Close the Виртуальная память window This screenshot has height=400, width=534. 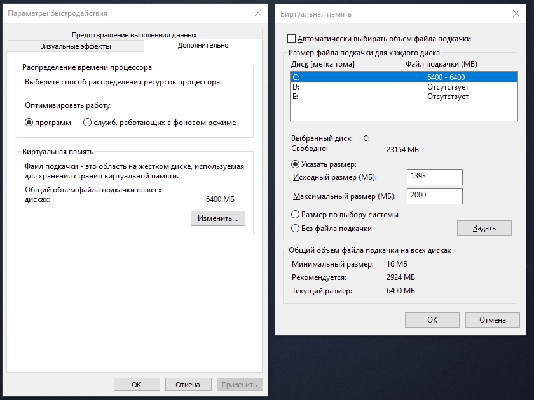coord(516,13)
